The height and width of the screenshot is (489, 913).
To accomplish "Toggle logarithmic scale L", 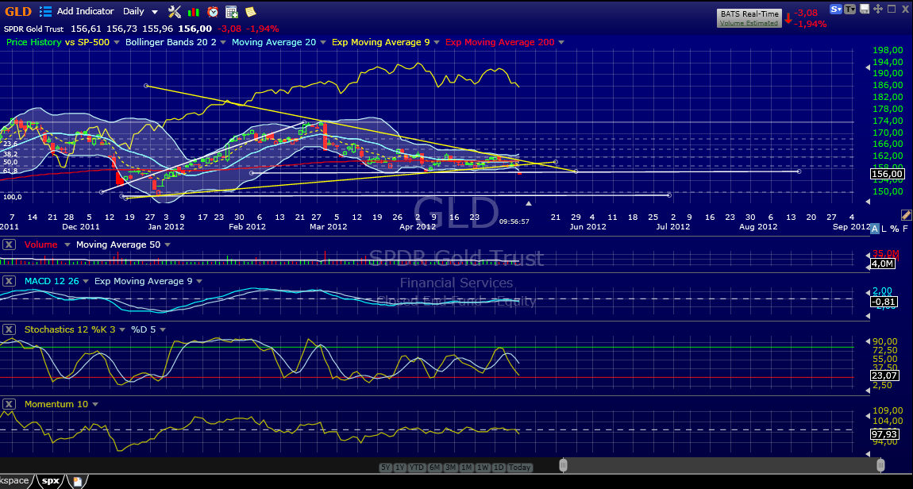I will pyautogui.click(x=884, y=229).
